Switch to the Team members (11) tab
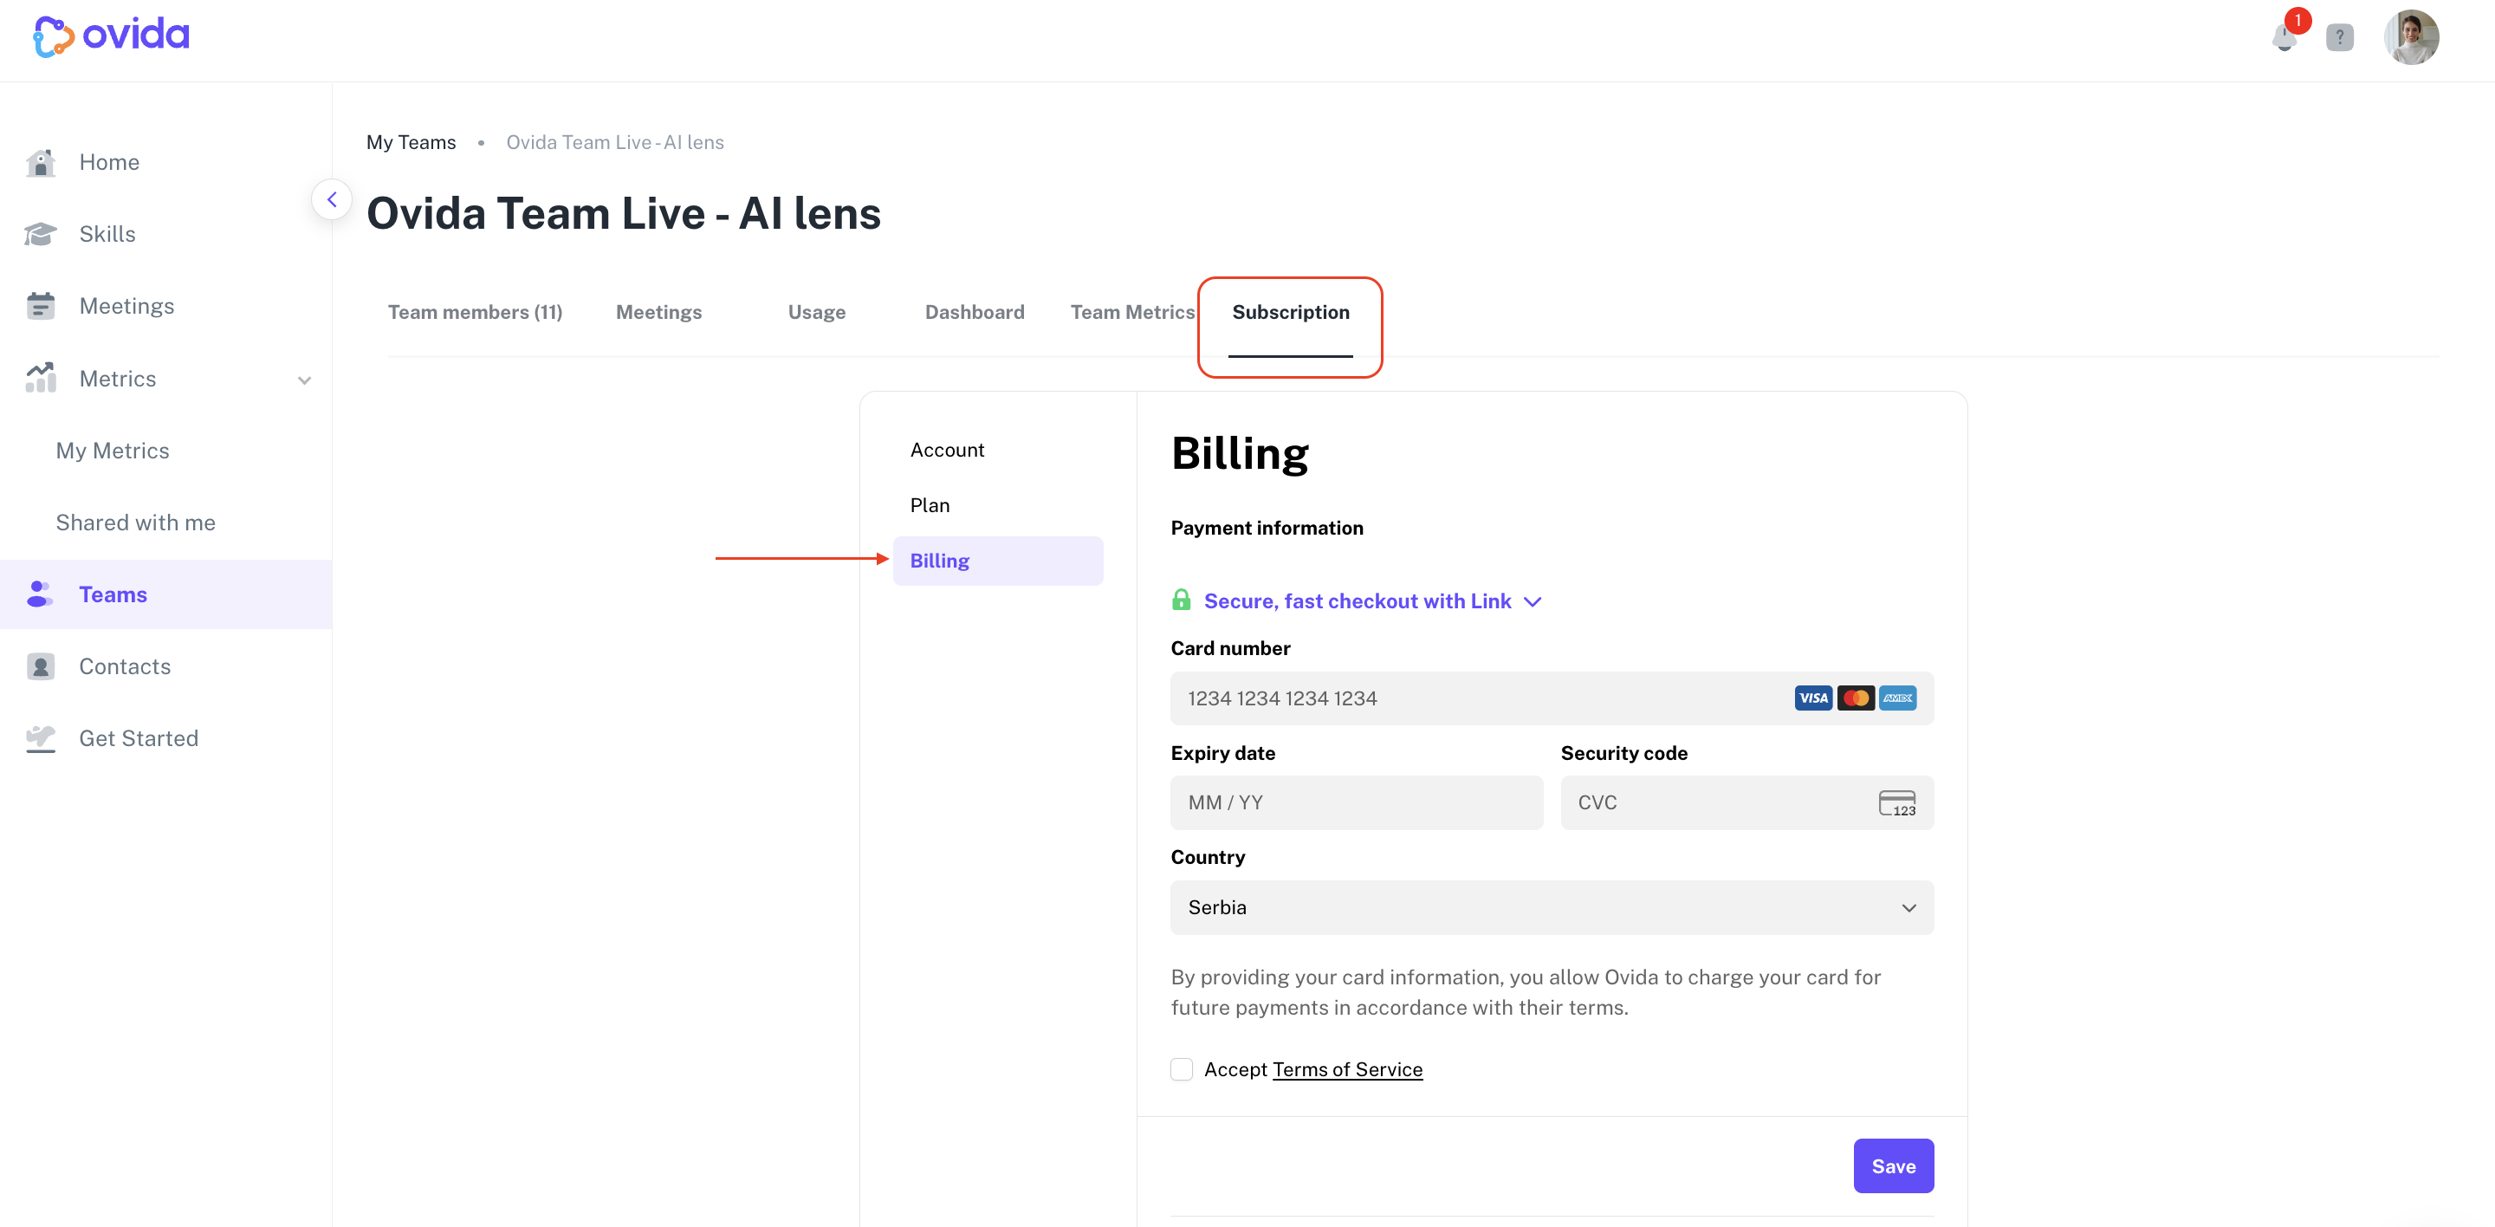This screenshot has width=2495, height=1227. [475, 312]
